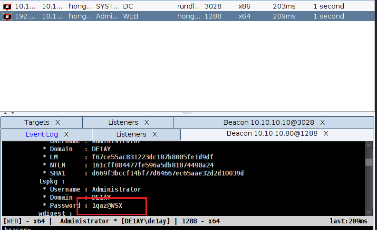Click the process ID 3028 cell

[x=213, y=6]
